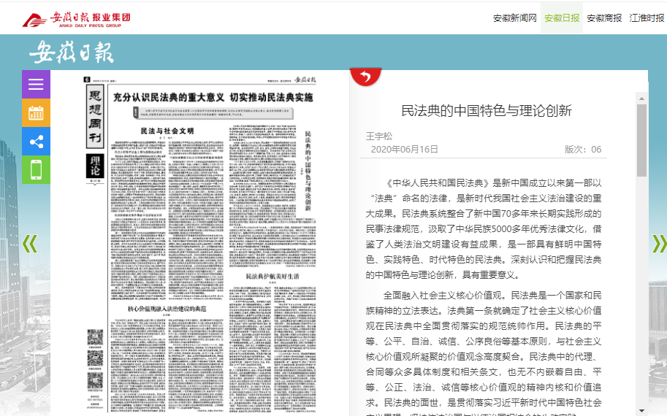Viewport: 667px width, 416px height.
Task: Click the article scrollbar down arrow
Action: pos(642,410)
